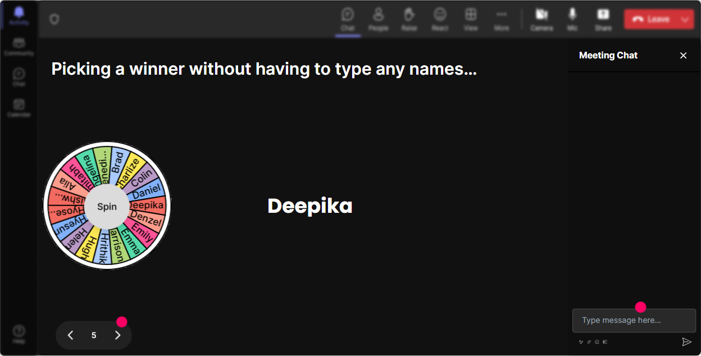Leave the meeting with the red button
This screenshot has height=356, width=701.
650,19
